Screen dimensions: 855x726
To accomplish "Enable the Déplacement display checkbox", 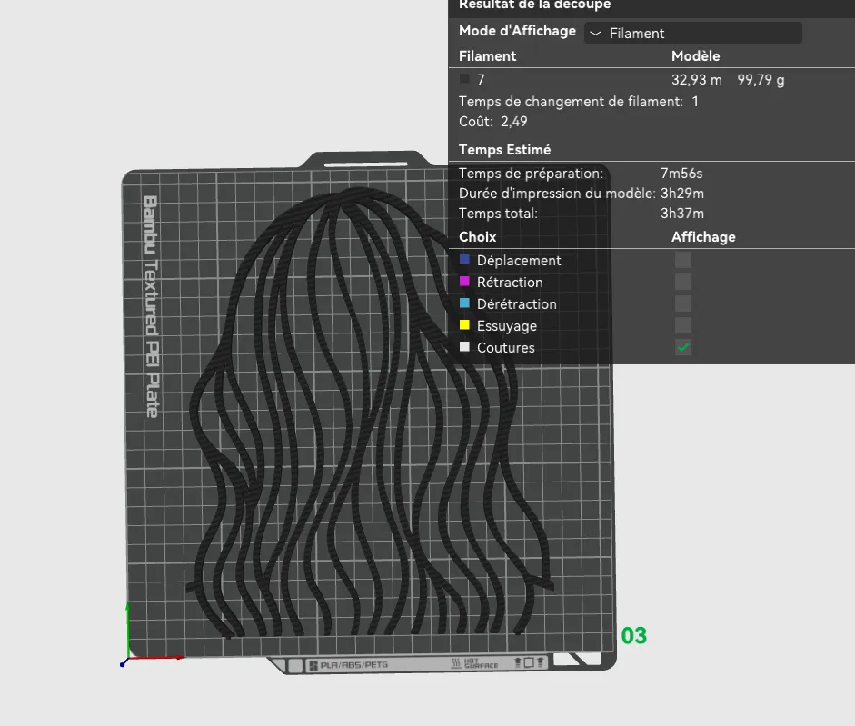I will click(x=682, y=259).
